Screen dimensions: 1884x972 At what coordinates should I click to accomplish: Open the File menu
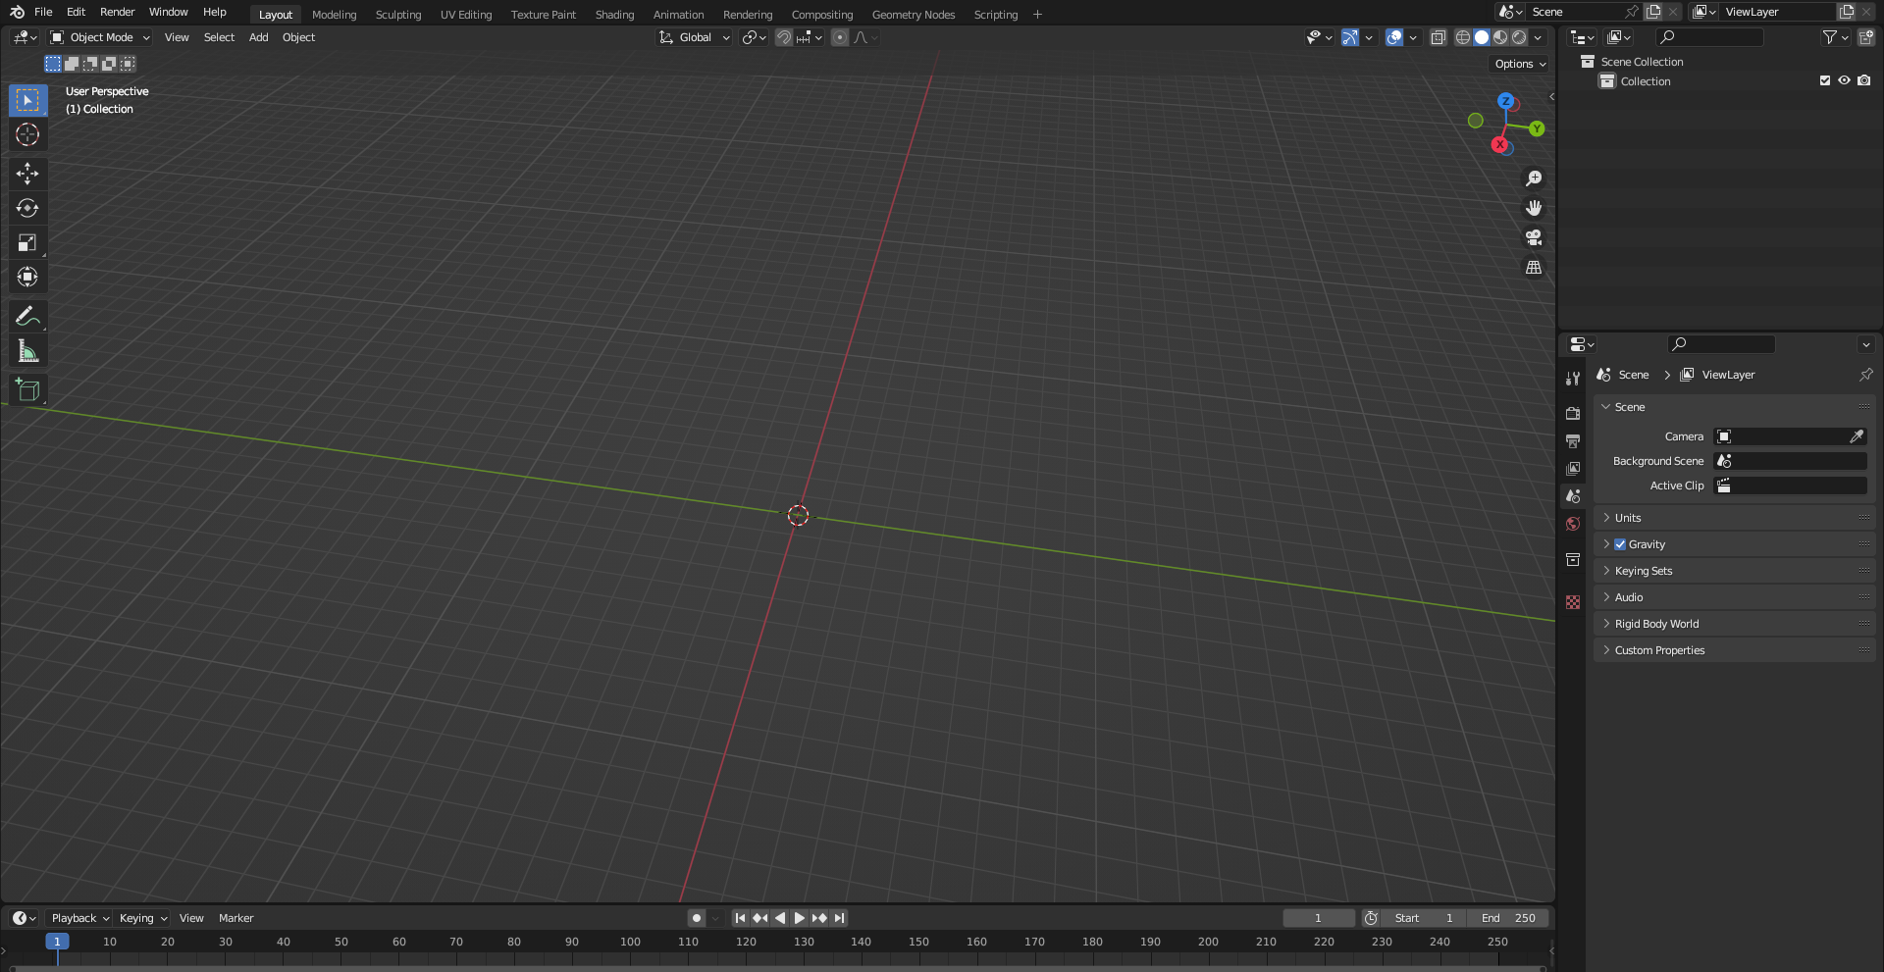coord(43,12)
